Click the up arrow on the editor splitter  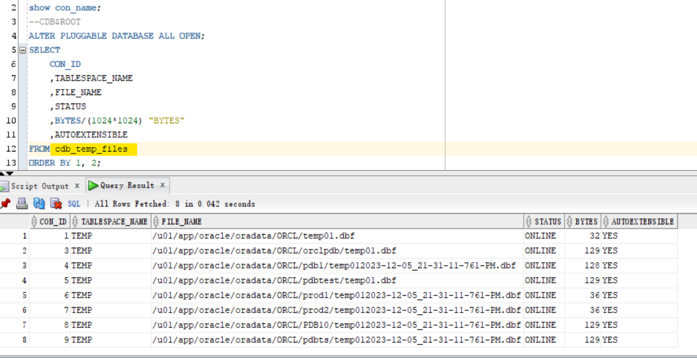coord(3,173)
